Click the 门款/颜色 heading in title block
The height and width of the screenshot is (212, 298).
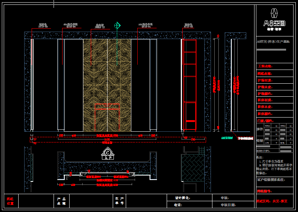(x=265, y=121)
